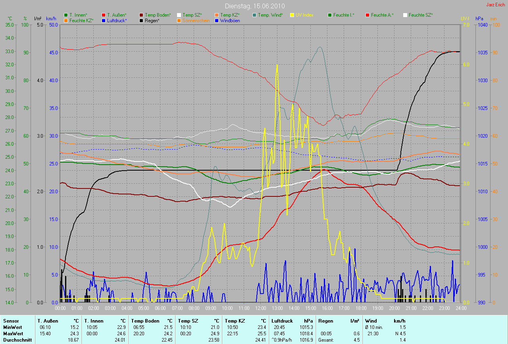Select the Sensor header in statistics table

click(10, 321)
